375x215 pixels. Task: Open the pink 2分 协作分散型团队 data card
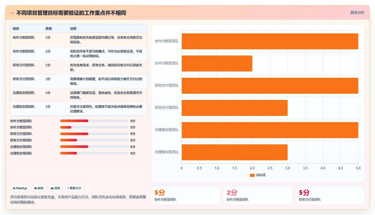click(x=258, y=195)
